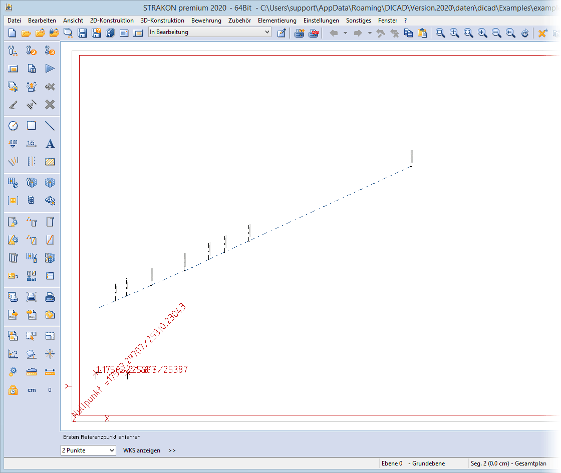Viewport: 561px width, 473px height.
Task: Open the Fenster menu
Action: click(x=388, y=21)
